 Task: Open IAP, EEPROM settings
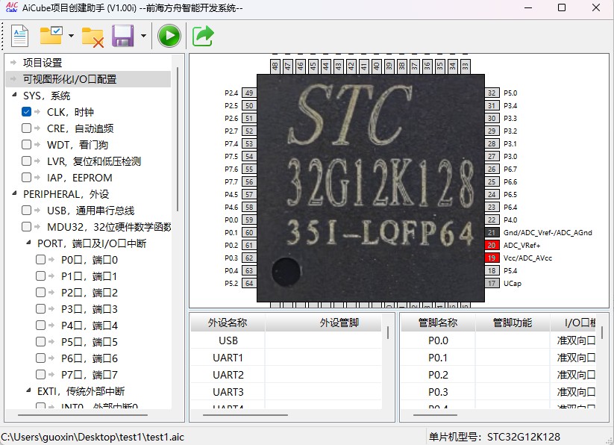click(x=80, y=178)
